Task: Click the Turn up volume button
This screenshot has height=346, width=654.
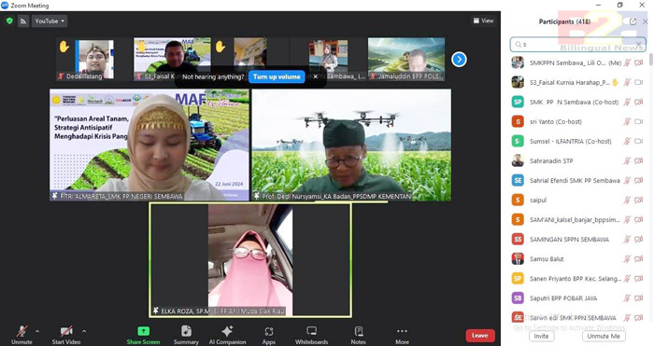Action: point(277,76)
